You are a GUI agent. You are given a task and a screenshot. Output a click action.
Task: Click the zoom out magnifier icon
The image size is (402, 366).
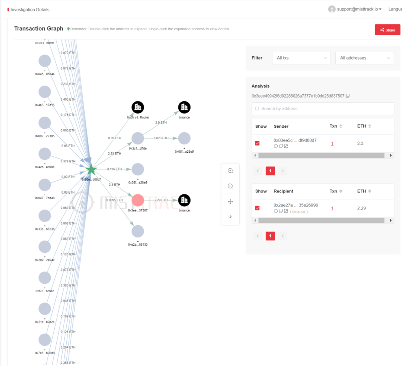230,186
